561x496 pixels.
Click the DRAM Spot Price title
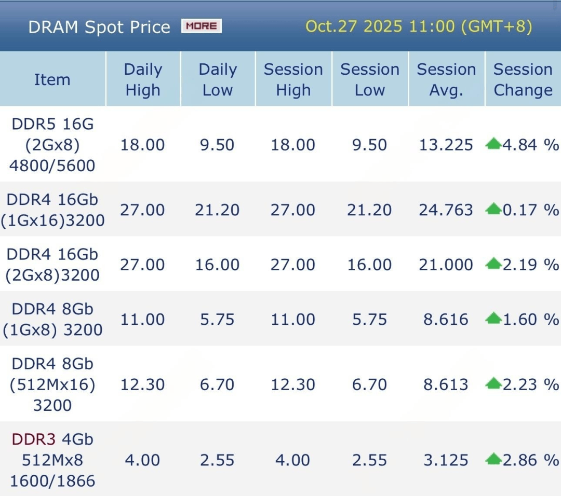coord(99,27)
